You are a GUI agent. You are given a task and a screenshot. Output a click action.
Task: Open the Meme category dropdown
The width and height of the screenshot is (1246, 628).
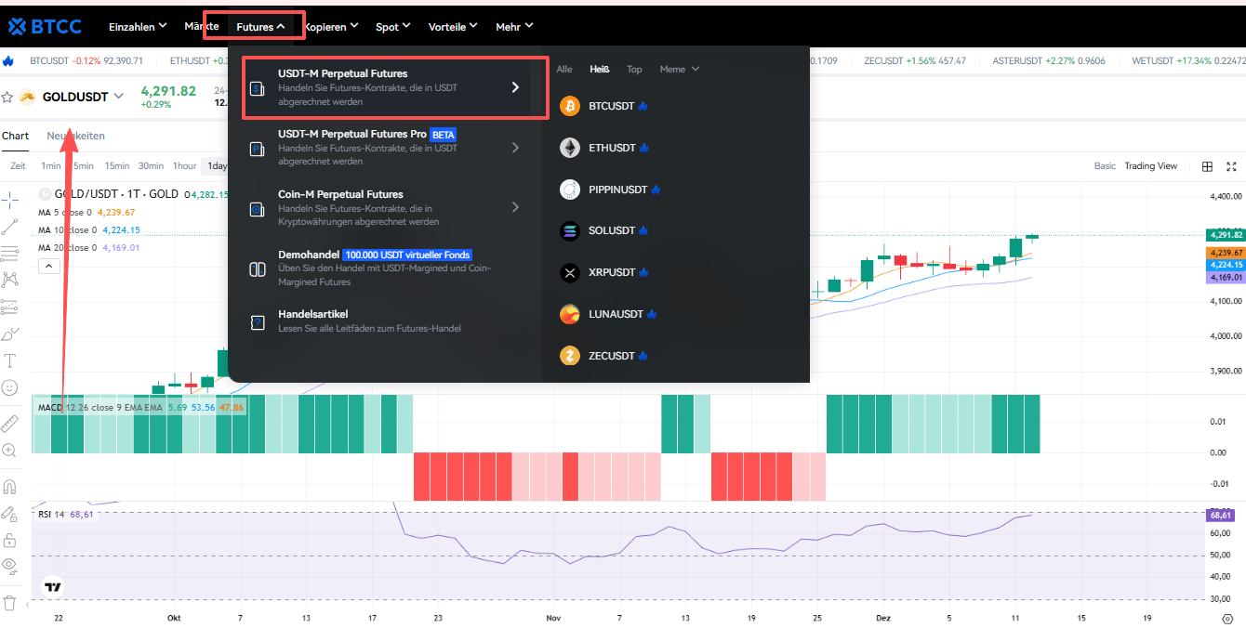pyautogui.click(x=679, y=70)
